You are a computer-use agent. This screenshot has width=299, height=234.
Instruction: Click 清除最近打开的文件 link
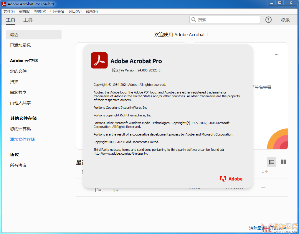coord(268,228)
